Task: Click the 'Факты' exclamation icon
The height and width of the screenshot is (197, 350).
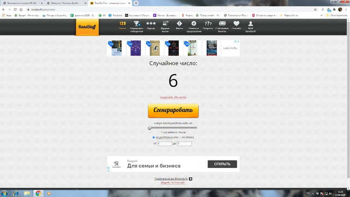Action: 179,25
